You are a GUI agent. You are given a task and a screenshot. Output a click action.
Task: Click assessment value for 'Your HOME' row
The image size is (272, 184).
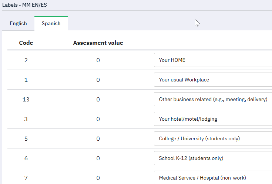[x=98, y=60]
